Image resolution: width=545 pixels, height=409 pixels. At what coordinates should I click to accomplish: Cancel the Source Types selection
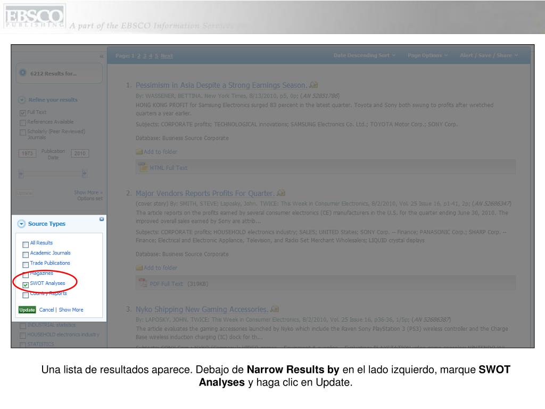47,309
